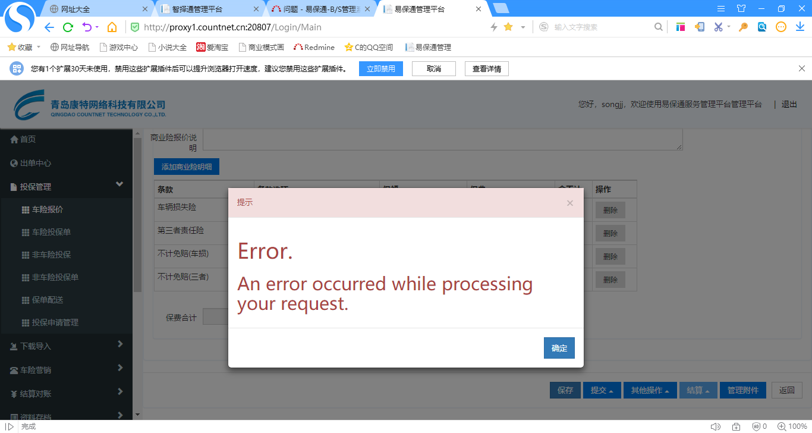Open the dropdown arrow beside the star
The height and width of the screenshot is (433, 812).
tap(523, 27)
